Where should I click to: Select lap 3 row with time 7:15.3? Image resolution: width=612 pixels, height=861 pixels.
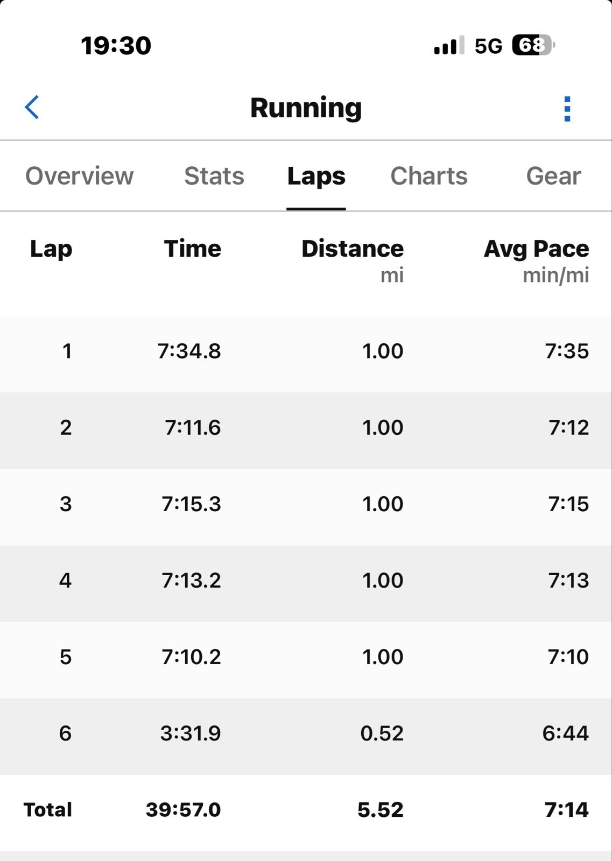(306, 504)
